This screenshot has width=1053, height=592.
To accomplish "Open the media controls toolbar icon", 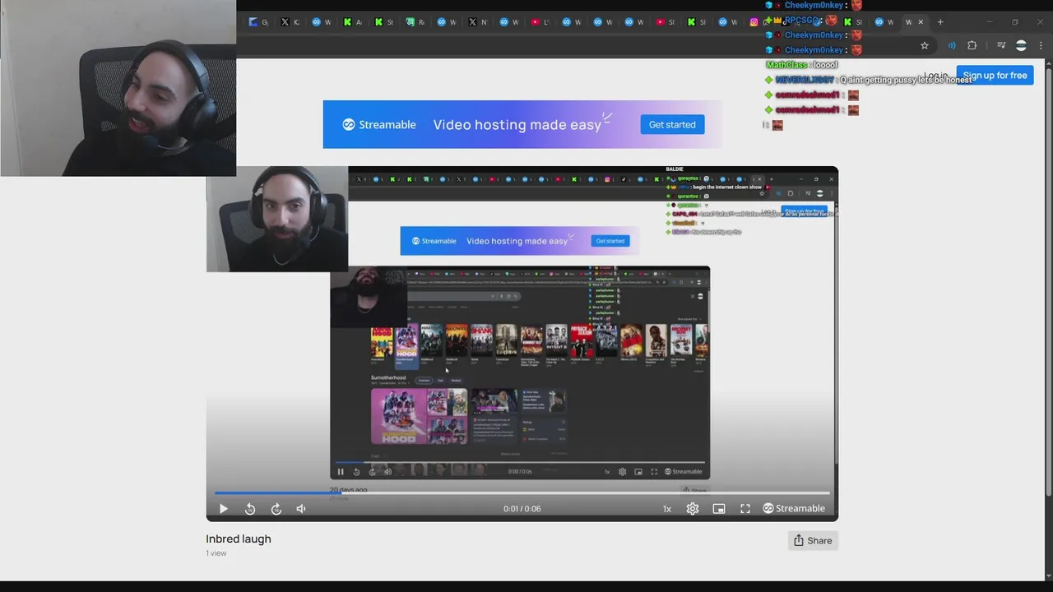I will point(1001,46).
